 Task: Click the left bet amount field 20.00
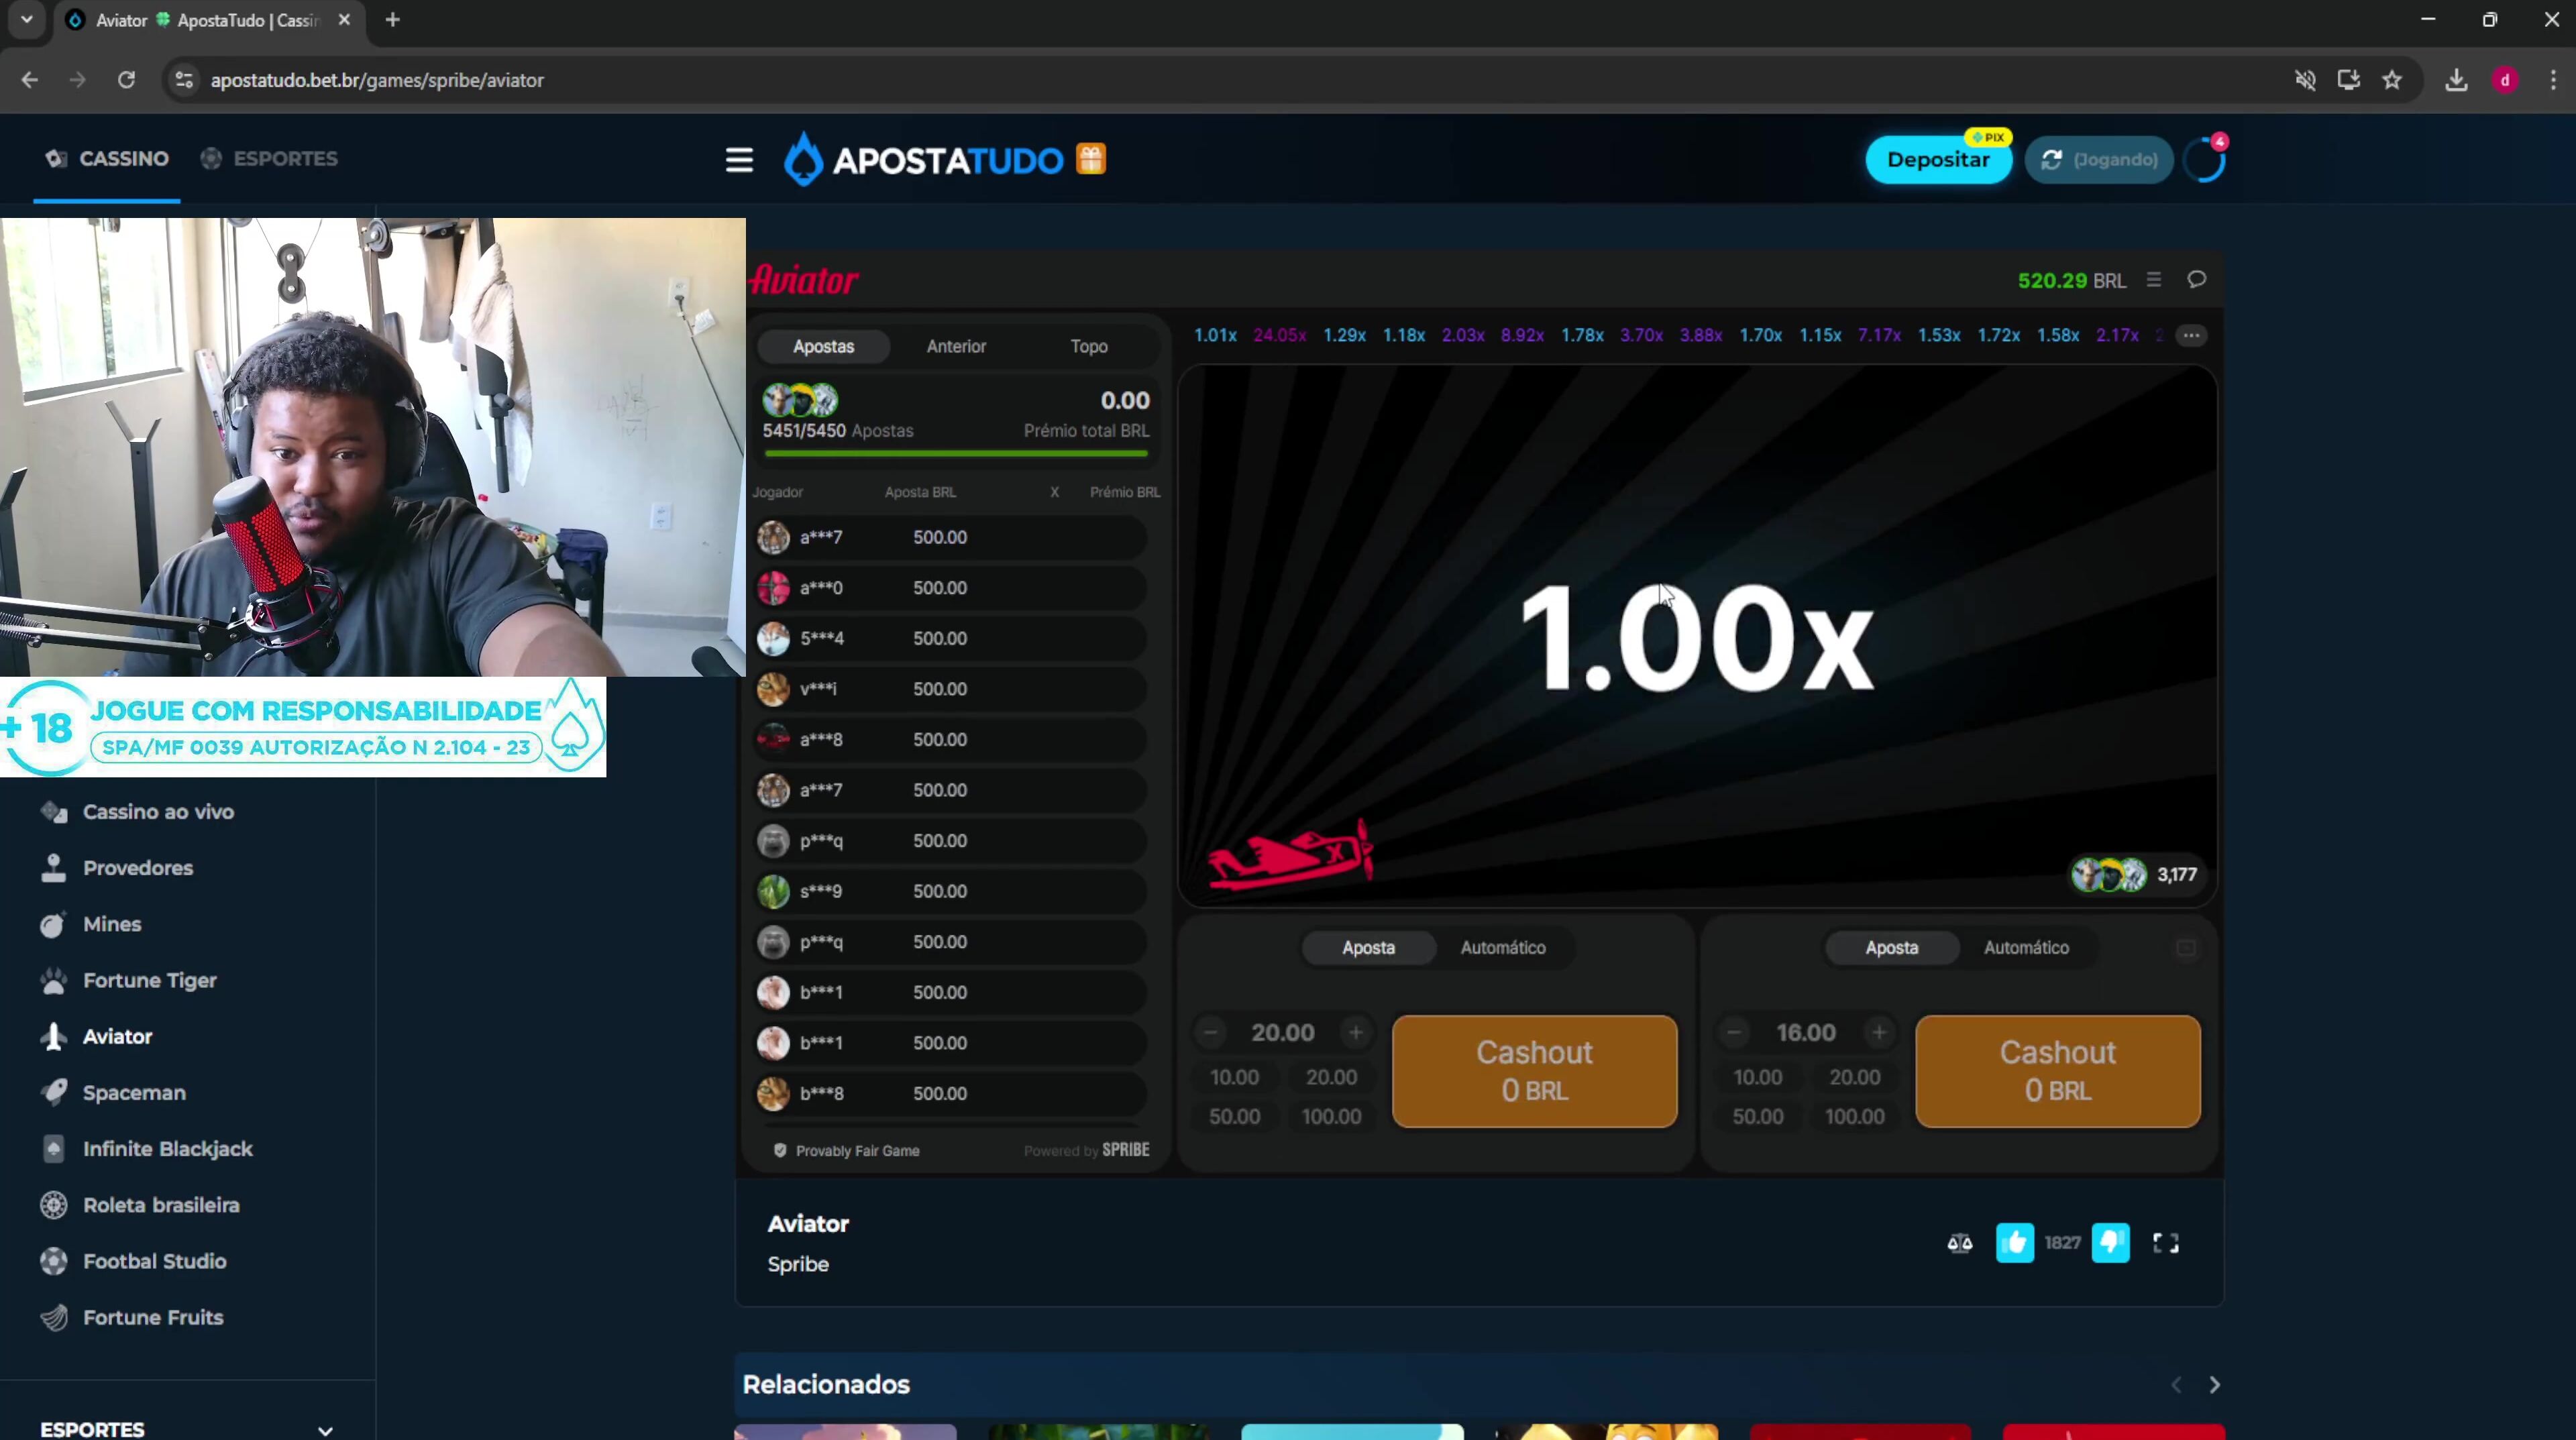(x=1282, y=1032)
